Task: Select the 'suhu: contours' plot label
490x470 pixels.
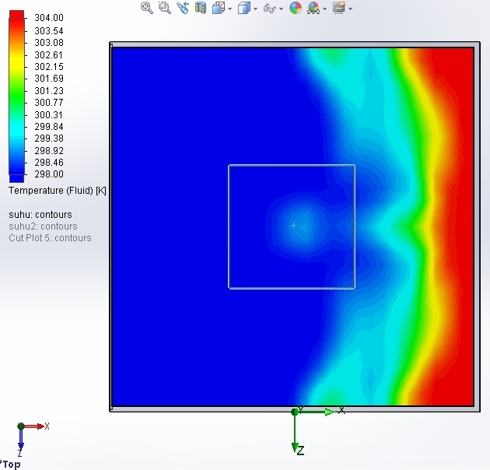Action: tap(40, 215)
